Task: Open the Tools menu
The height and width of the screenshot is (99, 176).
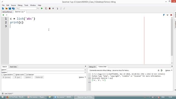Action: coord(26,5)
